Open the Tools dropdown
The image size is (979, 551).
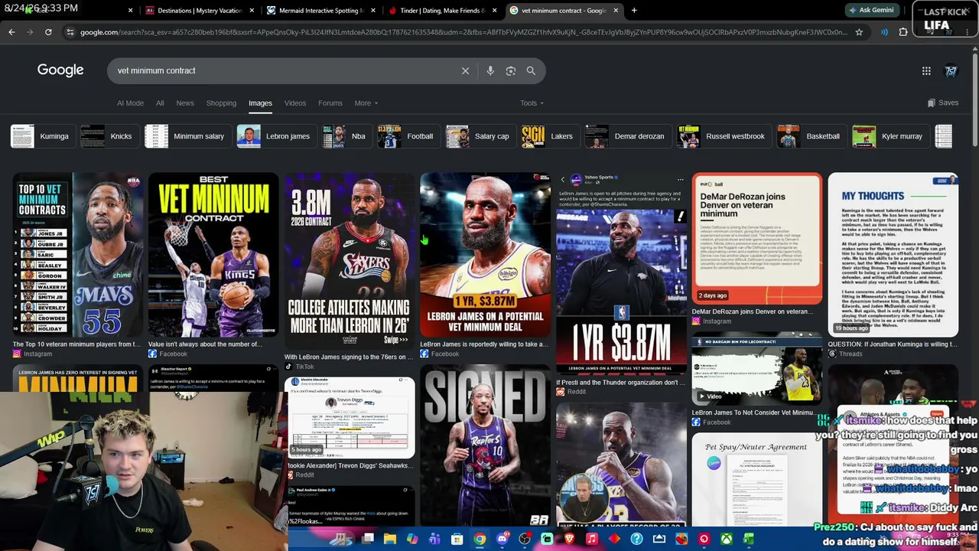point(532,103)
